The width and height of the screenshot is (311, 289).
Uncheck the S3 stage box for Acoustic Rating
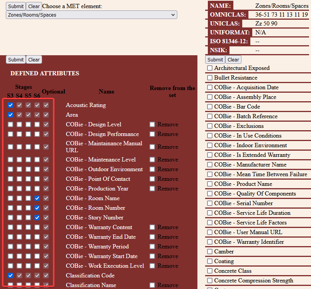10,105
